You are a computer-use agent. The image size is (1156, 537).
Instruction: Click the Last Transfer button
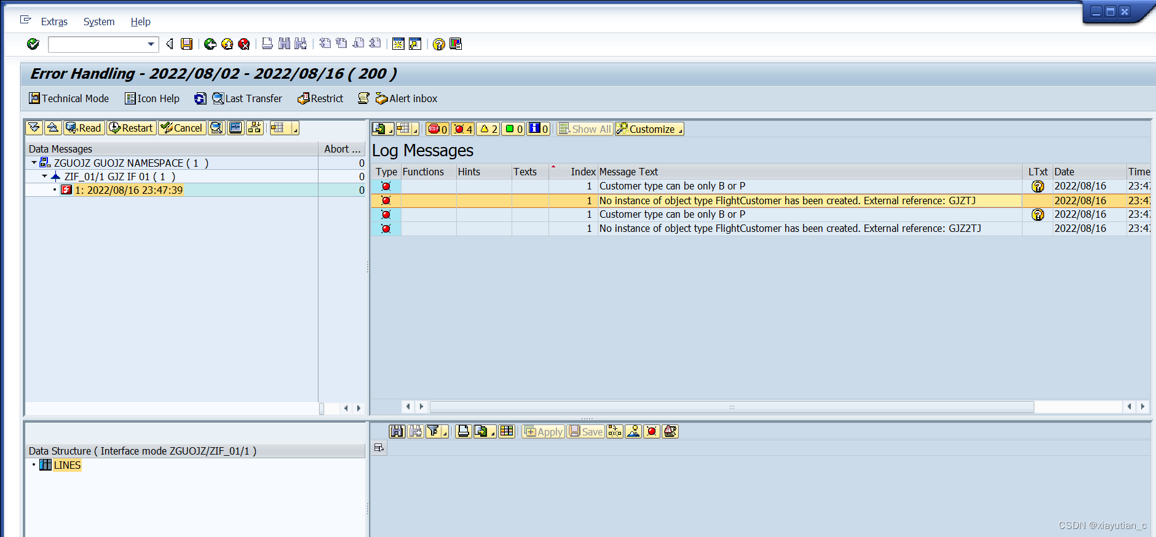tap(247, 98)
